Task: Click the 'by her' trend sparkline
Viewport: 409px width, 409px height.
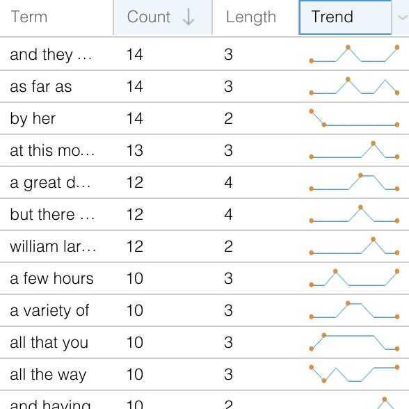Action: [354, 118]
